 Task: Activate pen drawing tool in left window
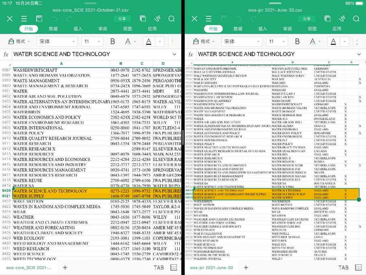pos(157,19)
